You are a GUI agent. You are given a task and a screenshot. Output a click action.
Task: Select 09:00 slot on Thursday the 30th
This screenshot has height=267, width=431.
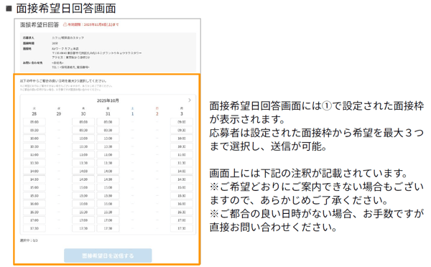pyautogui.click(x=83, y=122)
